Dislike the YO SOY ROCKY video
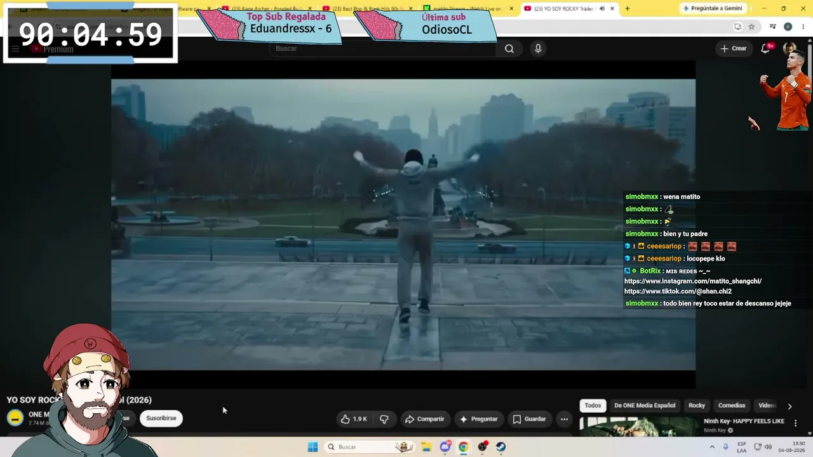Image resolution: width=813 pixels, height=457 pixels. click(x=384, y=419)
